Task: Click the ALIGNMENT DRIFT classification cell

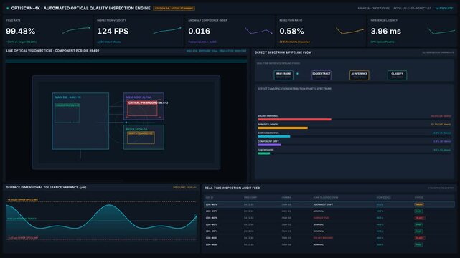Action: (323, 204)
